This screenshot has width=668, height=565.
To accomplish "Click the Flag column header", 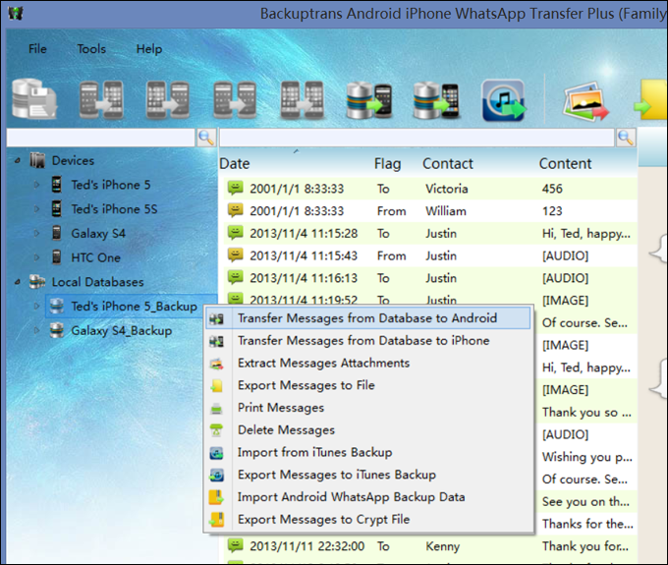I will [x=388, y=164].
